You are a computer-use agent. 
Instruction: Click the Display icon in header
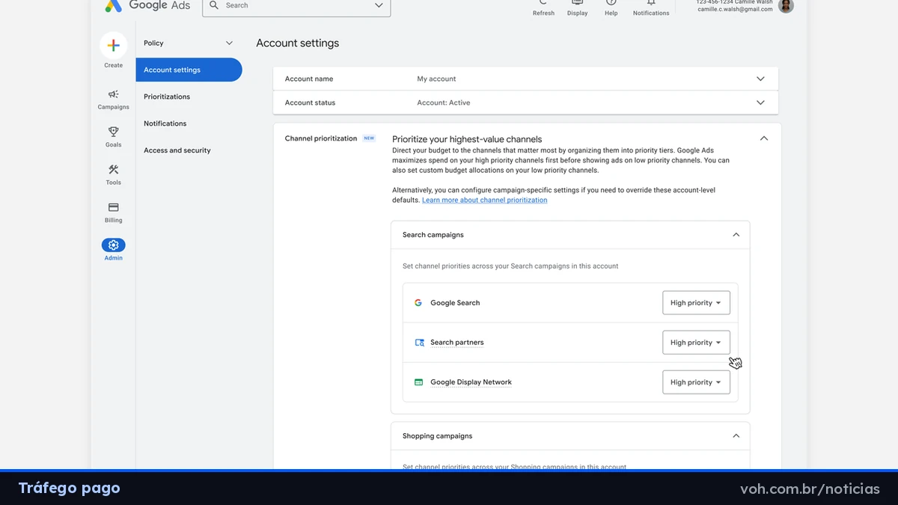pyautogui.click(x=577, y=3)
